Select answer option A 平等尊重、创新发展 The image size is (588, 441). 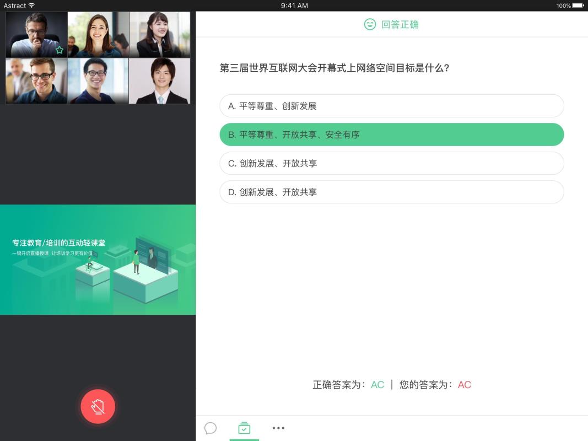[391, 105]
